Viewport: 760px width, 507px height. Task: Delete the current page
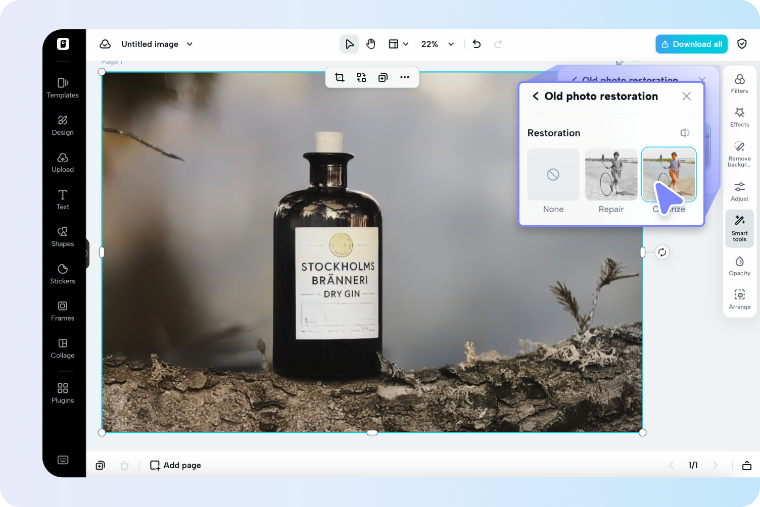click(x=124, y=465)
